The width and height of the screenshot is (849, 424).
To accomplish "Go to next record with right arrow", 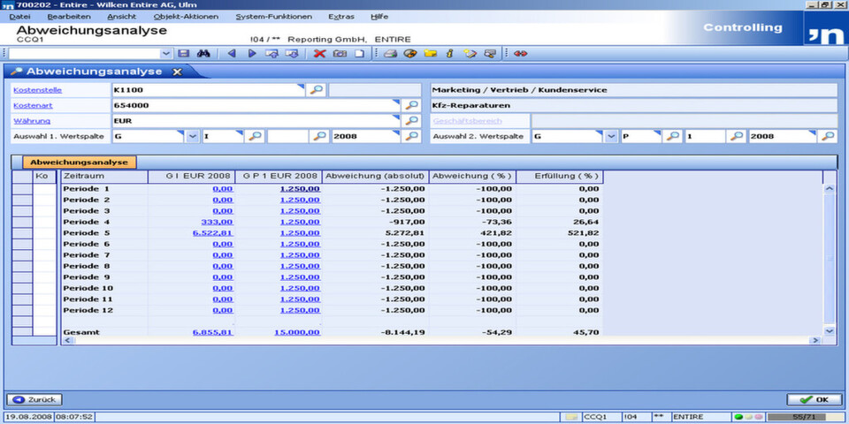I will (252, 54).
